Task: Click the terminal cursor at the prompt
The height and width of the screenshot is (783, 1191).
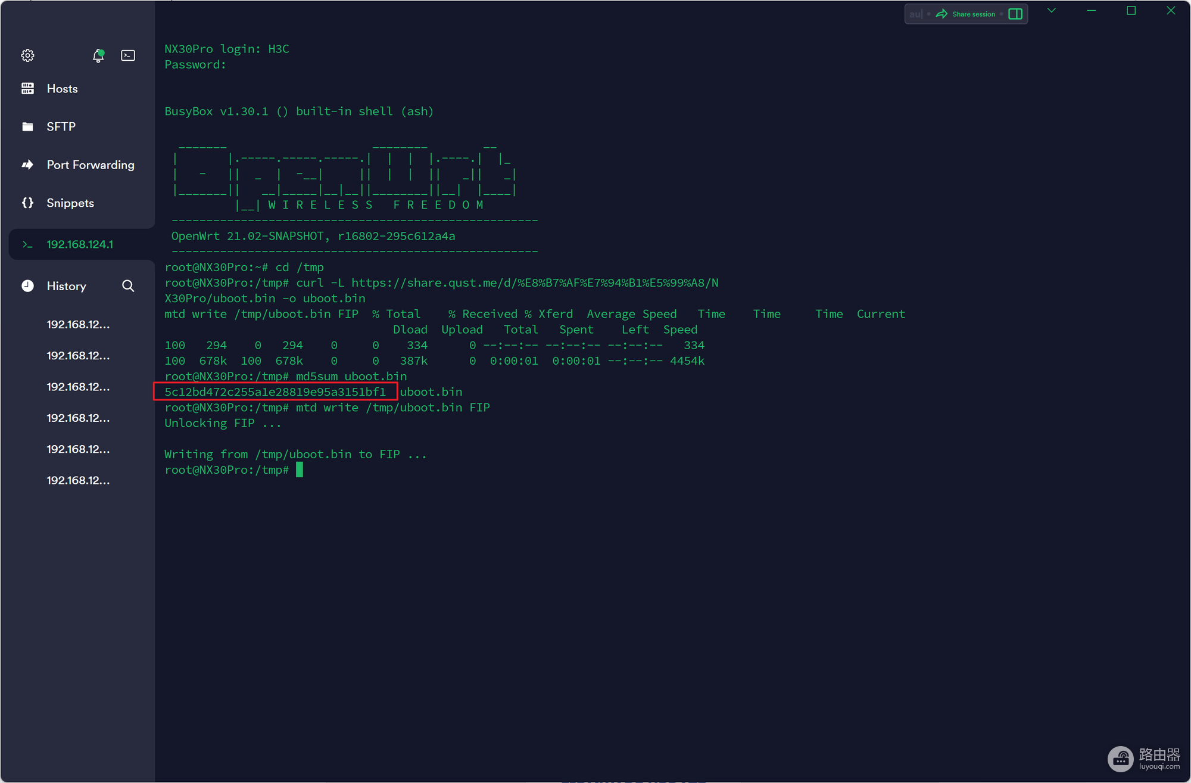Action: point(300,470)
